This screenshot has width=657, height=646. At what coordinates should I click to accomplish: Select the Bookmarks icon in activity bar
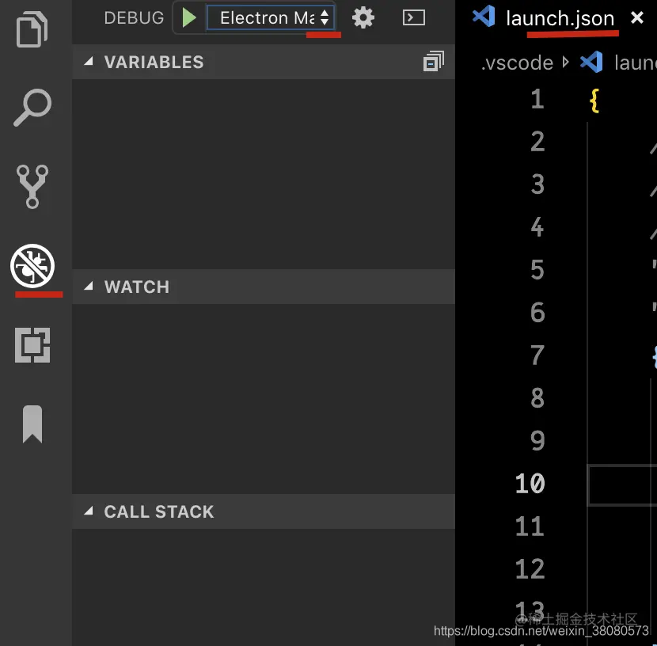click(x=32, y=424)
